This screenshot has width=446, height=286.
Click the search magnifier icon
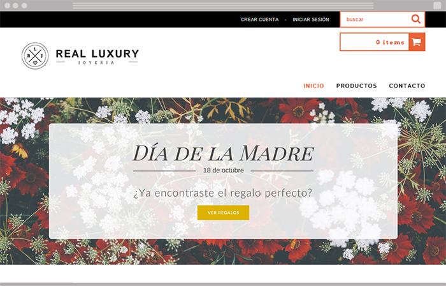[416, 19]
